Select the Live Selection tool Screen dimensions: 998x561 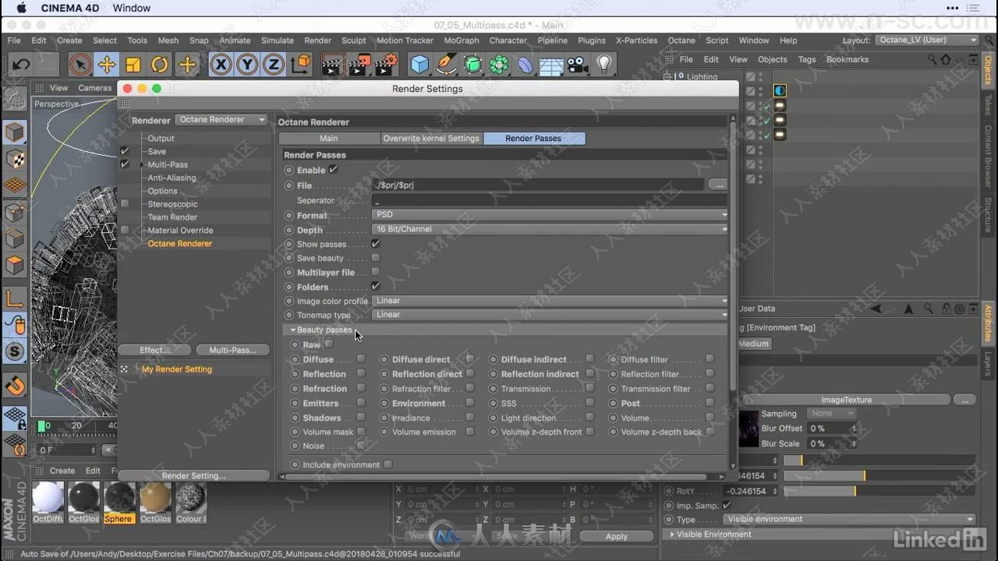pos(80,65)
